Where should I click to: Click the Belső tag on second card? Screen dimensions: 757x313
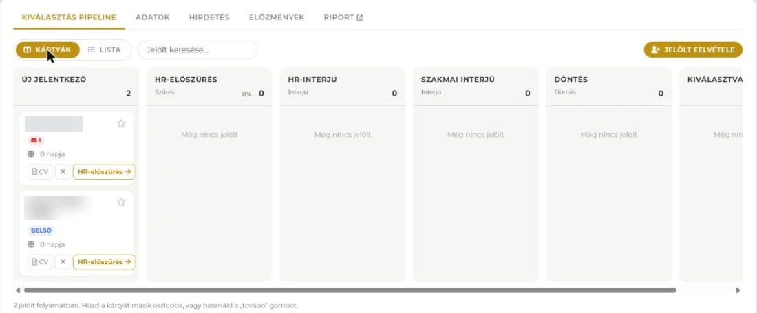pyautogui.click(x=41, y=230)
